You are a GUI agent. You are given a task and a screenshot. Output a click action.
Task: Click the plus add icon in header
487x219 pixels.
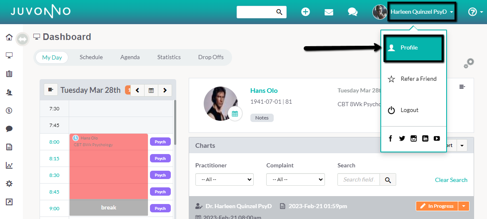pos(305,12)
